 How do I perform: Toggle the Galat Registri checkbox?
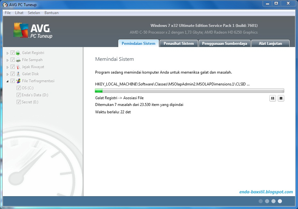coord(12,53)
